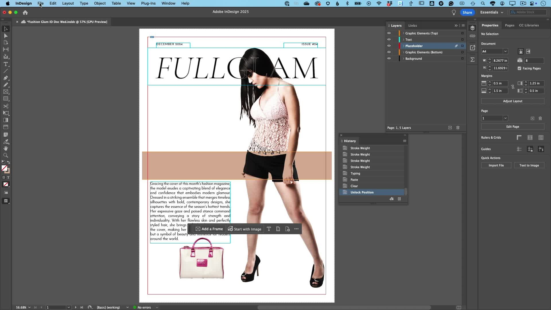Delete history state with trash icon
Image resolution: width=551 pixels, height=310 pixels.
(x=399, y=199)
